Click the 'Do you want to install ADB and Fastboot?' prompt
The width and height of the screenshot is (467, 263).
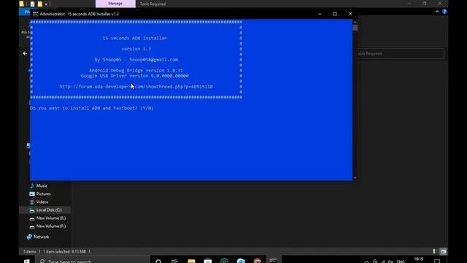point(92,108)
